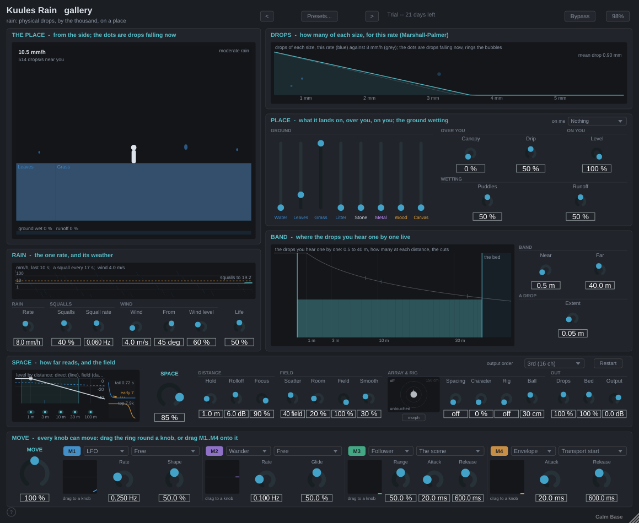The width and height of the screenshot is (639, 523).
Task: Click the M3 modulator badge
Action: [x=357, y=451]
